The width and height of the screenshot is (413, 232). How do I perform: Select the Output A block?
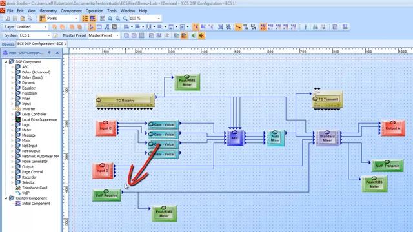pos(393,128)
